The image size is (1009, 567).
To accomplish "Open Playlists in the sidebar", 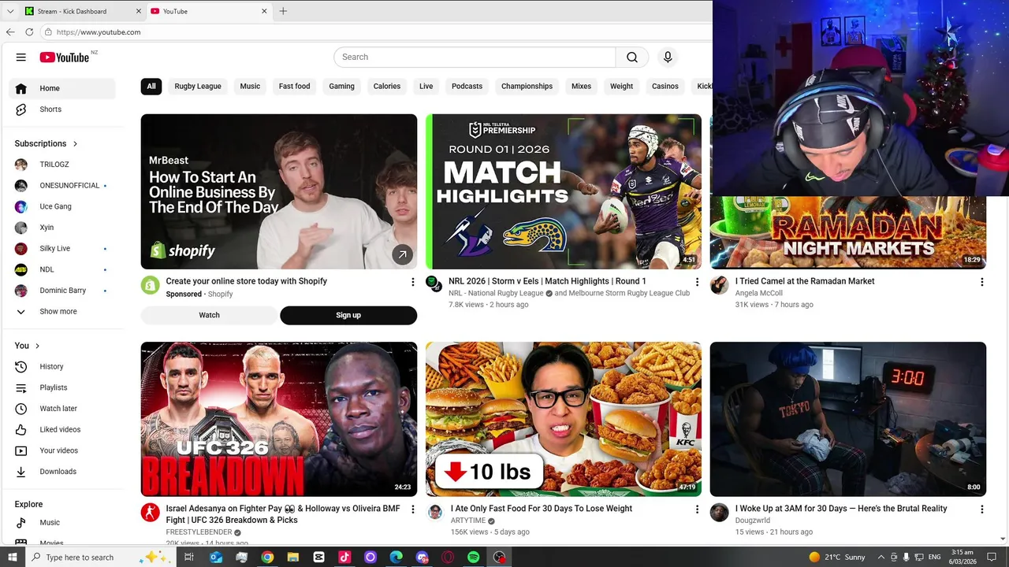I will click(x=62, y=387).
